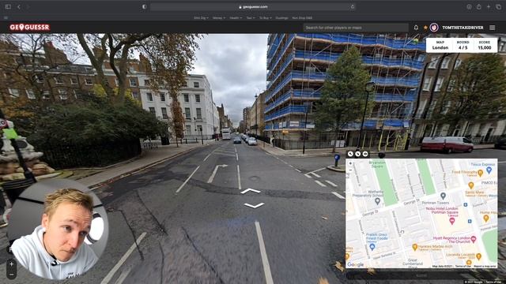
Task: Expand the Money bookmarks folder
Action: (219, 18)
